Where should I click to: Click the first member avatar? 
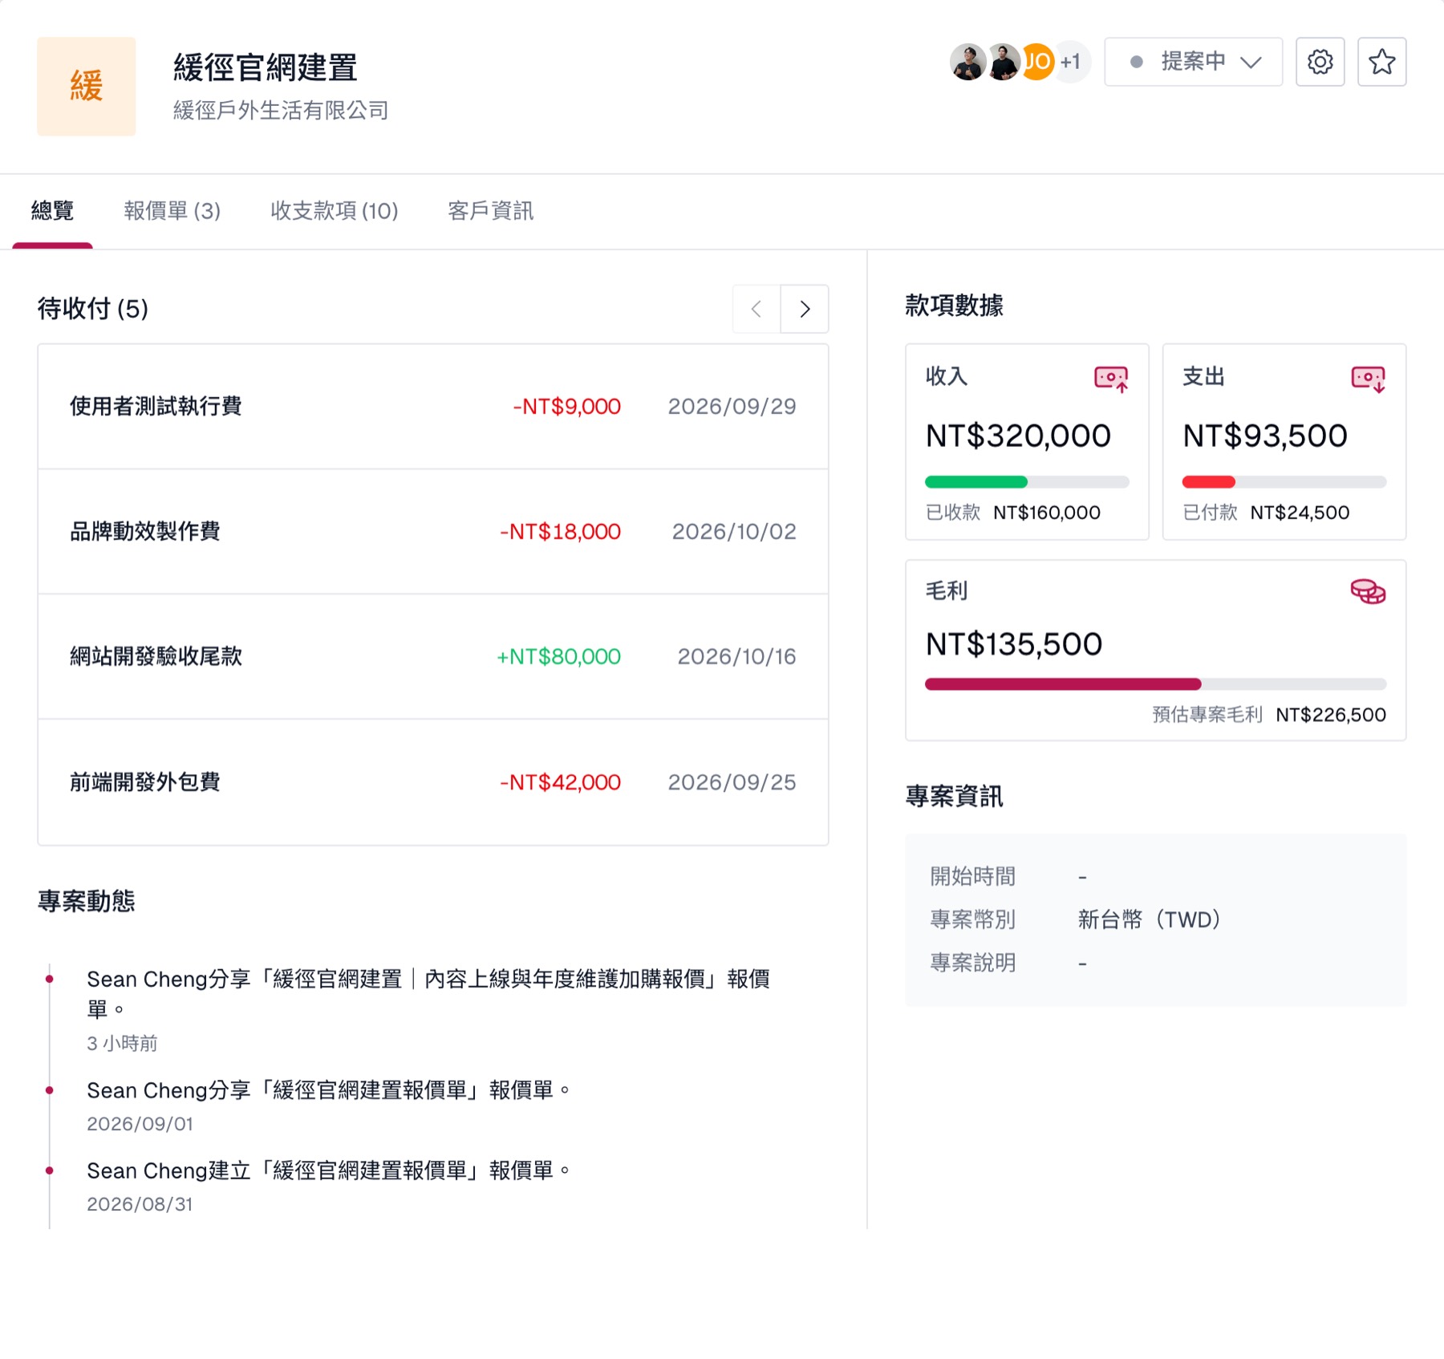point(968,62)
